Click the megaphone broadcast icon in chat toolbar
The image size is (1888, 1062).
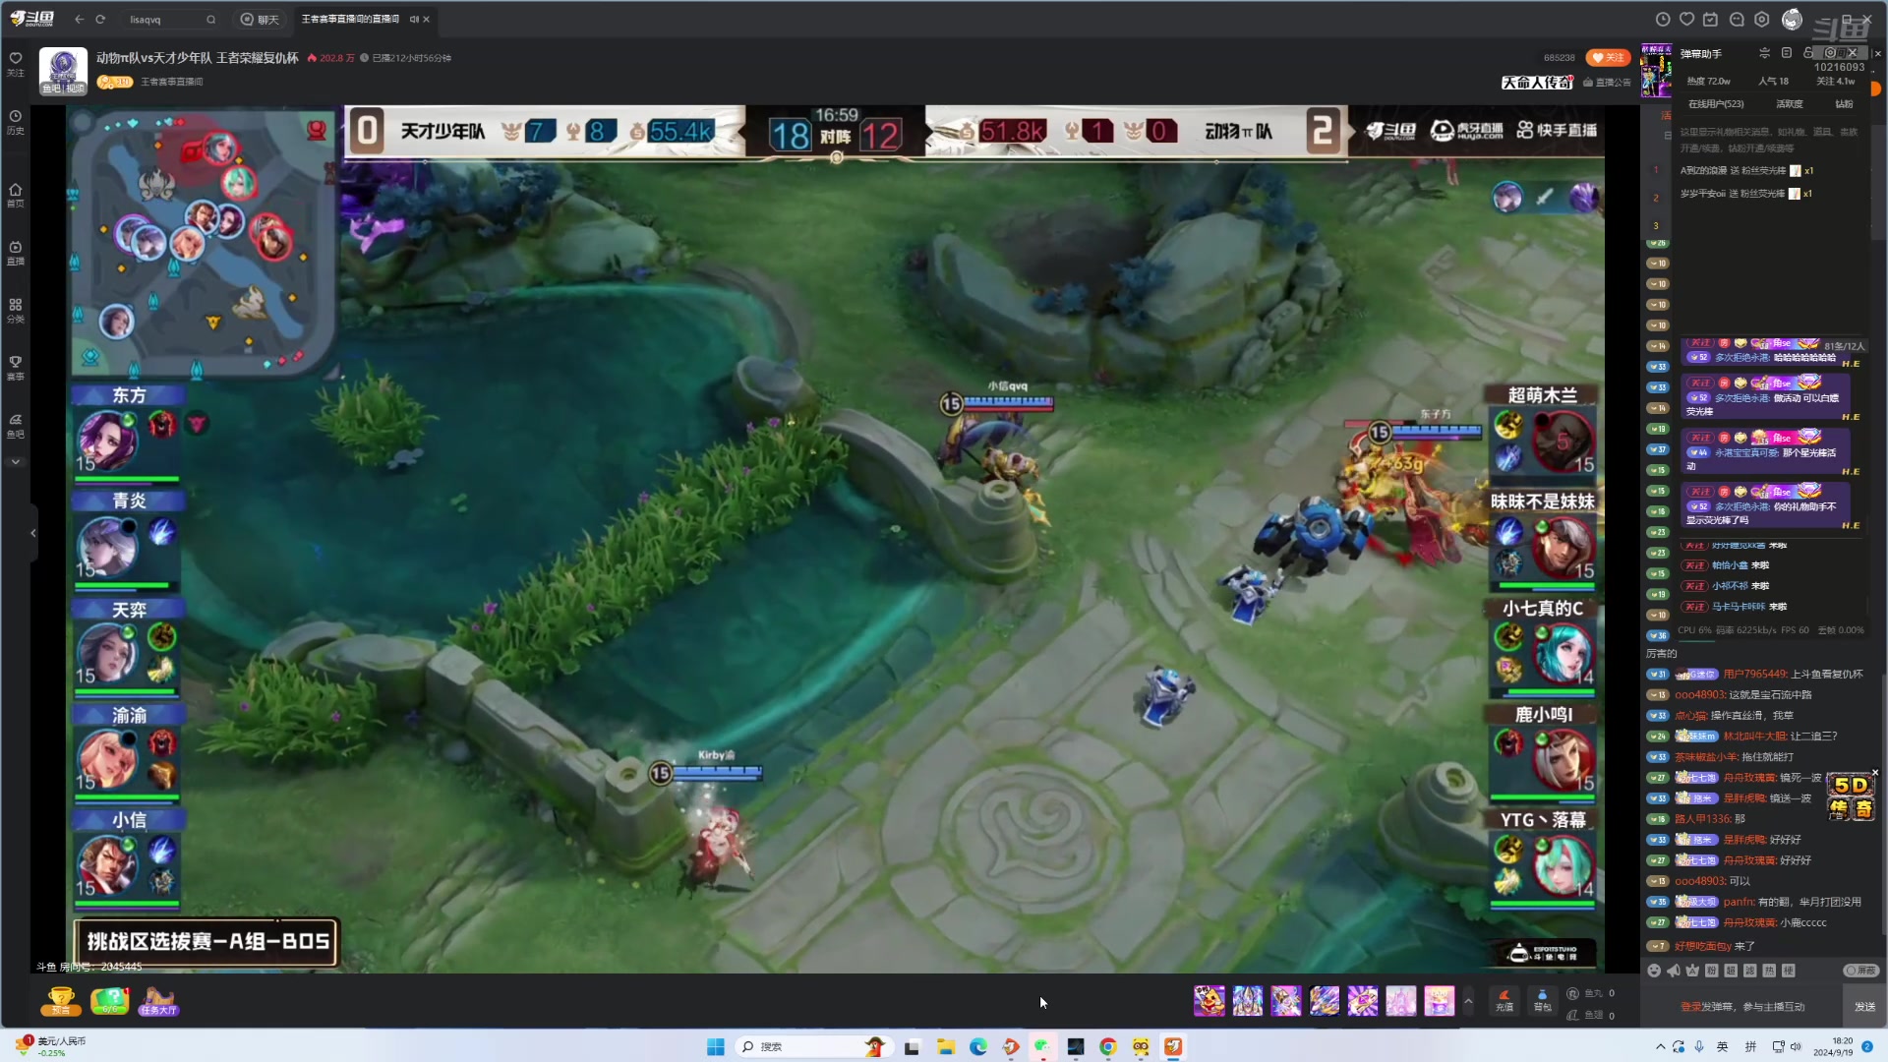pyautogui.click(x=1674, y=971)
